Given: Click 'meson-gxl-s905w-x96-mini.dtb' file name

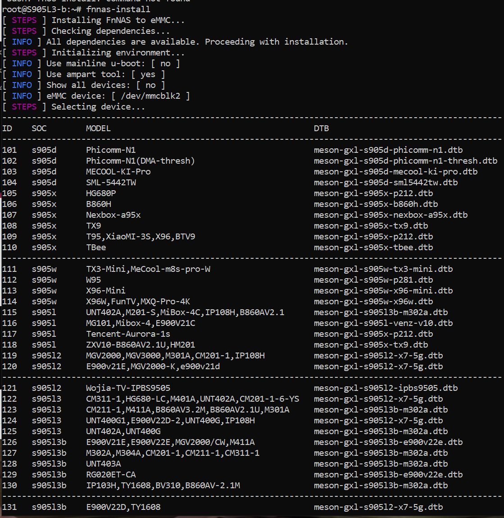Looking at the screenshot, I should (383, 291).
